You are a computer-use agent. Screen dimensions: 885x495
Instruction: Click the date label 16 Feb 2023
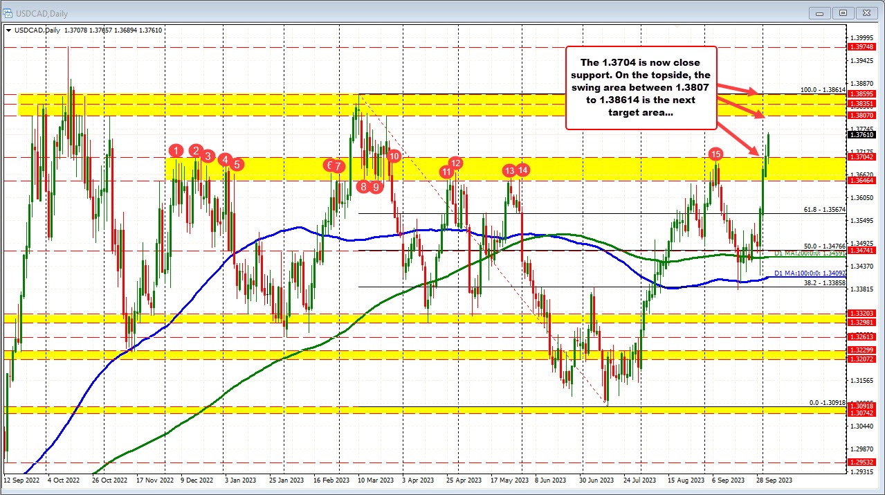(331, 479)
